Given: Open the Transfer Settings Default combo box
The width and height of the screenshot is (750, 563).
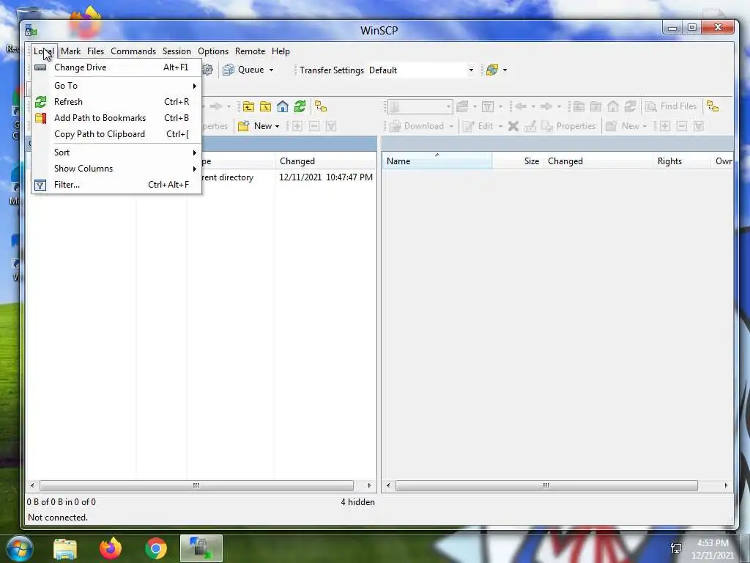Looking at the screenshot, I should point(422,70).
